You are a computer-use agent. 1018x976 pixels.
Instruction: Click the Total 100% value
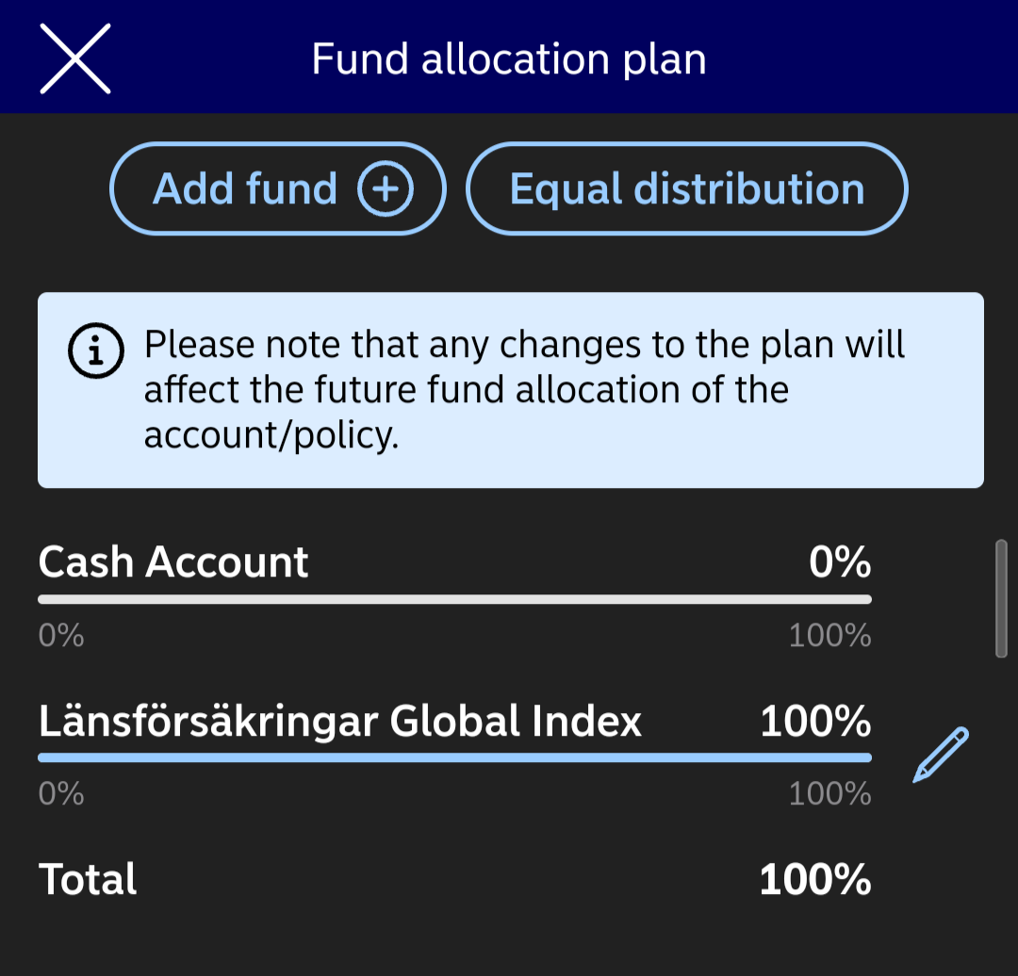(815, 880)
